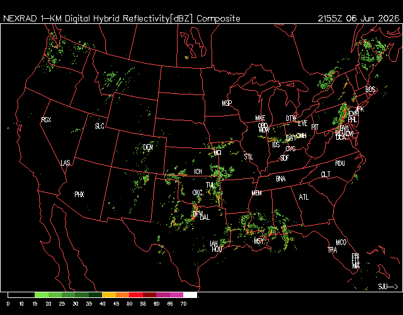Click the PIT airport label

point(315,127)
